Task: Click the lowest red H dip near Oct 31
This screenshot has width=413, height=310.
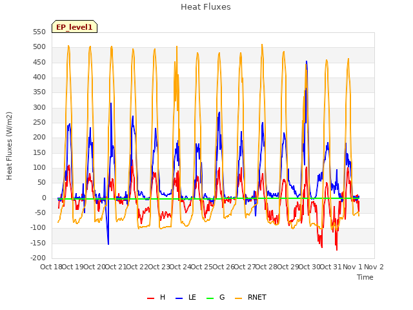Action: pyautogui.click(x=337, y=249)
